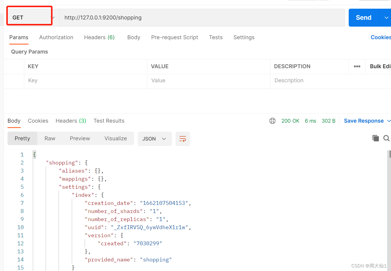The width and height of the screenshot is (391, 271).
Task: Click the value "1662107504153"
Action: 164,203
